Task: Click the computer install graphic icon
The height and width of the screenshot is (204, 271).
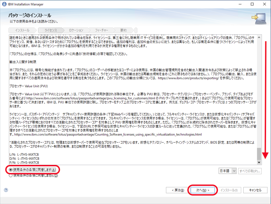Action: coord(259,19)
